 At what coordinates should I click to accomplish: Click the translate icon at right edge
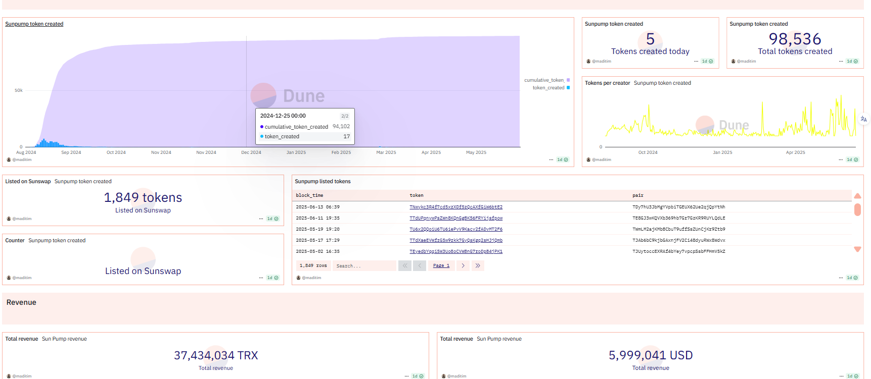(x=863, y=119)
